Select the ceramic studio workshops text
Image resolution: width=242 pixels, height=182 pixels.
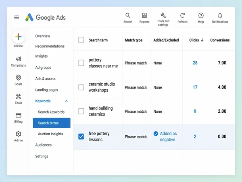[x=102, y=87]
